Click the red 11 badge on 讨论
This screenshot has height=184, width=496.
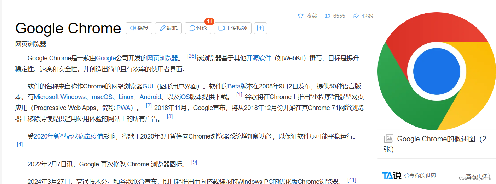tap(209, 21)
